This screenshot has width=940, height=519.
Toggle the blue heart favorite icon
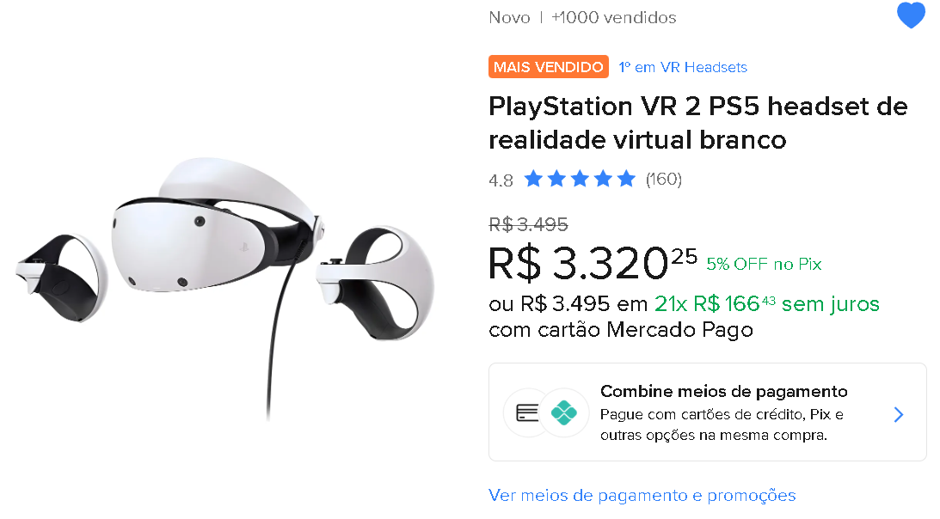coord(911,15)
